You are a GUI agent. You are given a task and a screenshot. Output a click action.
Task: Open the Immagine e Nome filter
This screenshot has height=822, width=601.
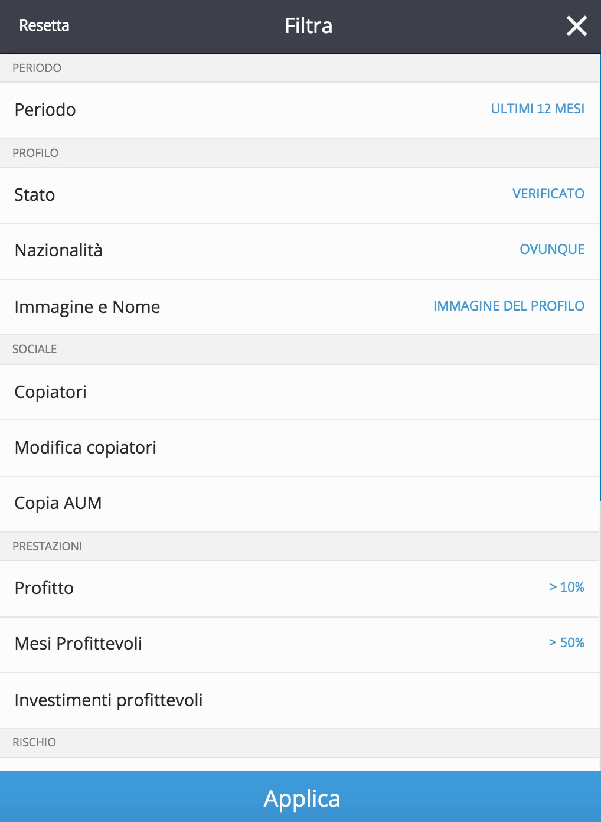coord(299,307)
